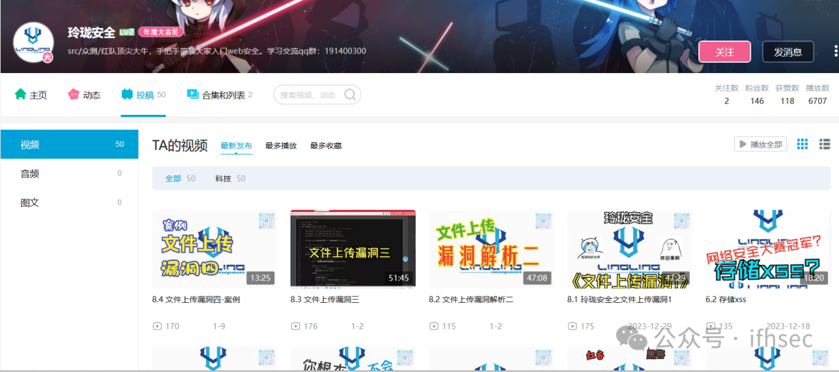
Task: Click the 粉丝数 count 146
Action: point(757,101)
